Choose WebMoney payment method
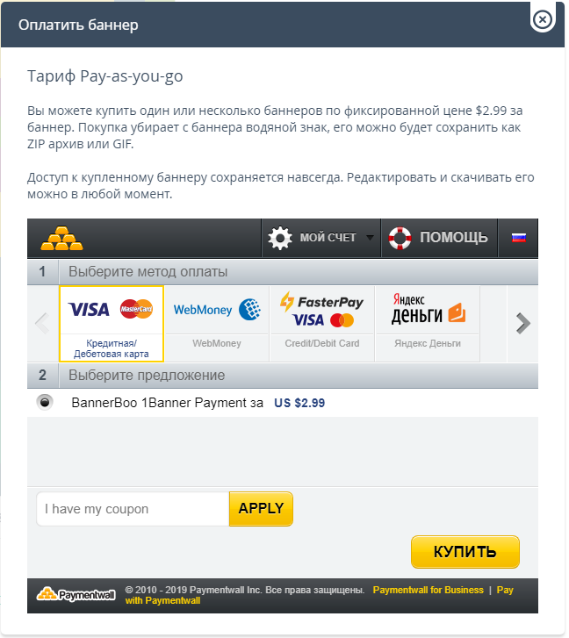 [x=217, y=324]
